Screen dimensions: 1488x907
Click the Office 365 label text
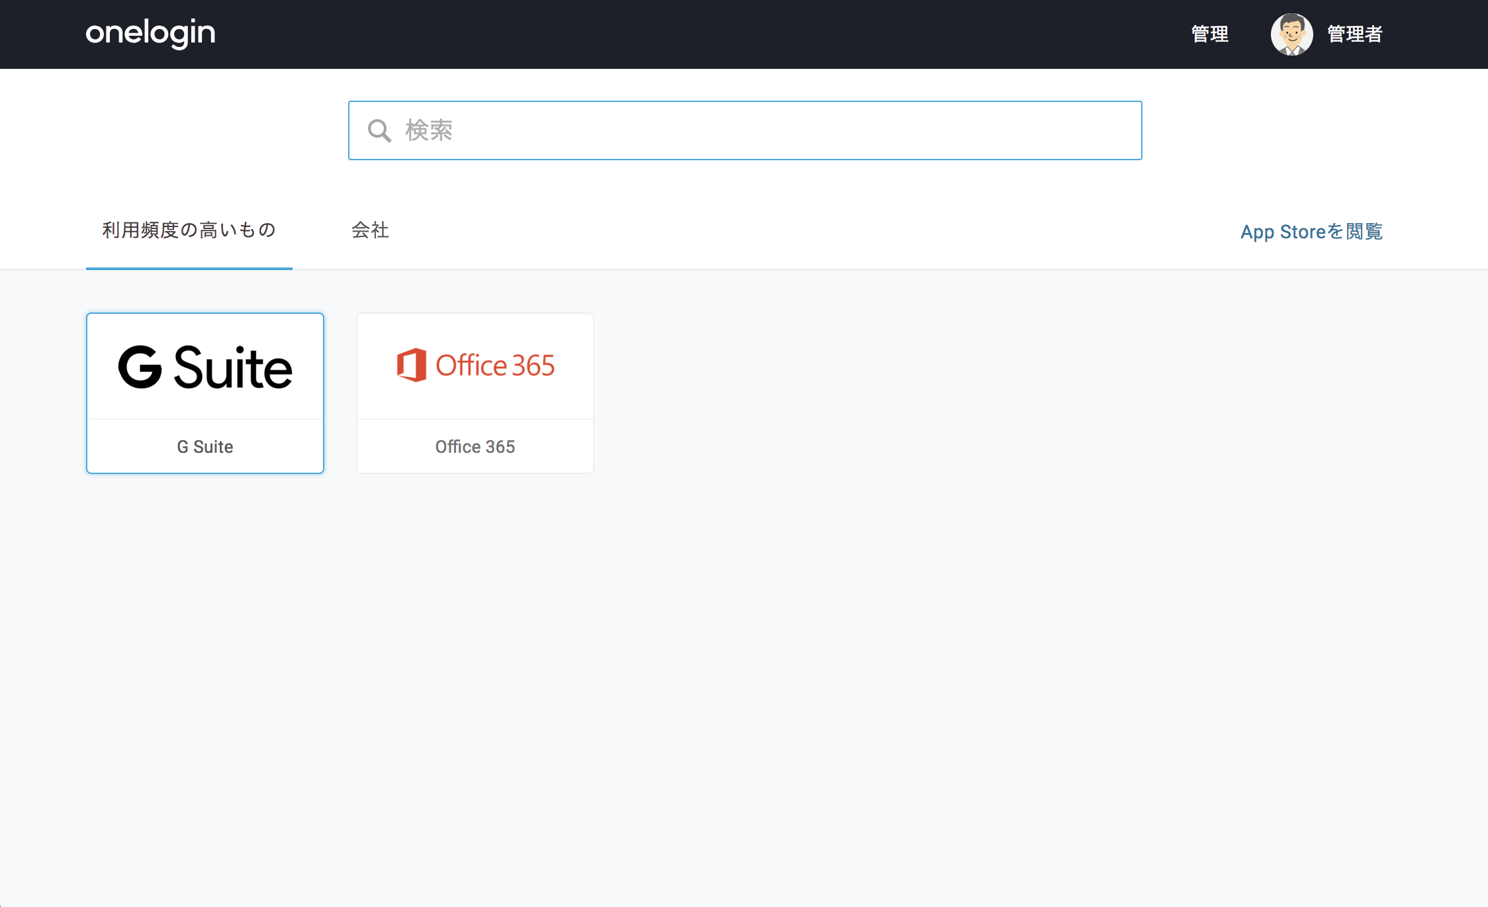[475, 447]
